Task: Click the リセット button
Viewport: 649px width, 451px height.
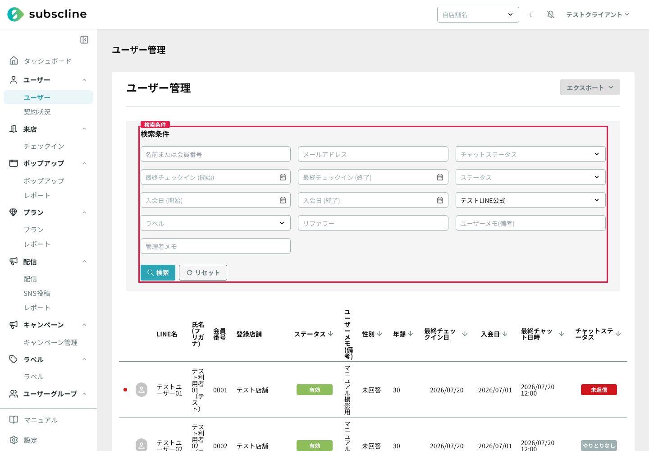Action: [203, 272]
